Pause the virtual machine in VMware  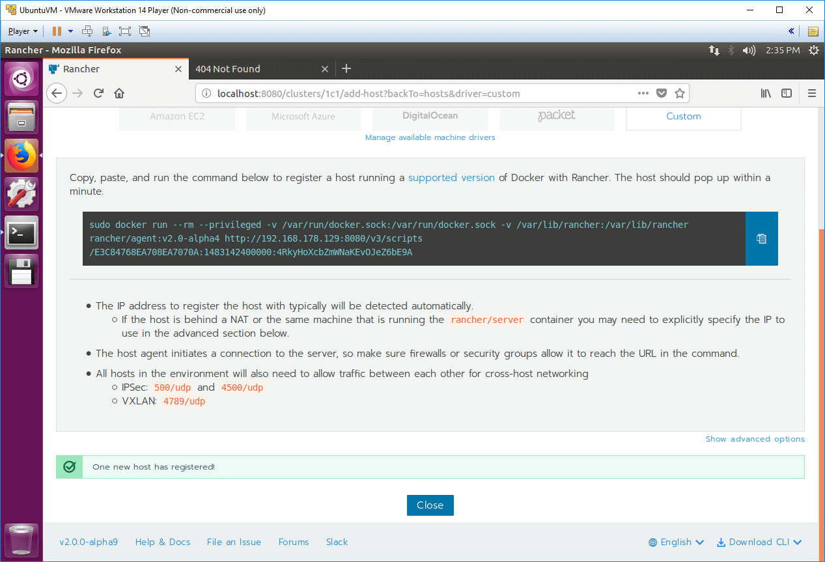click(57, 31)
